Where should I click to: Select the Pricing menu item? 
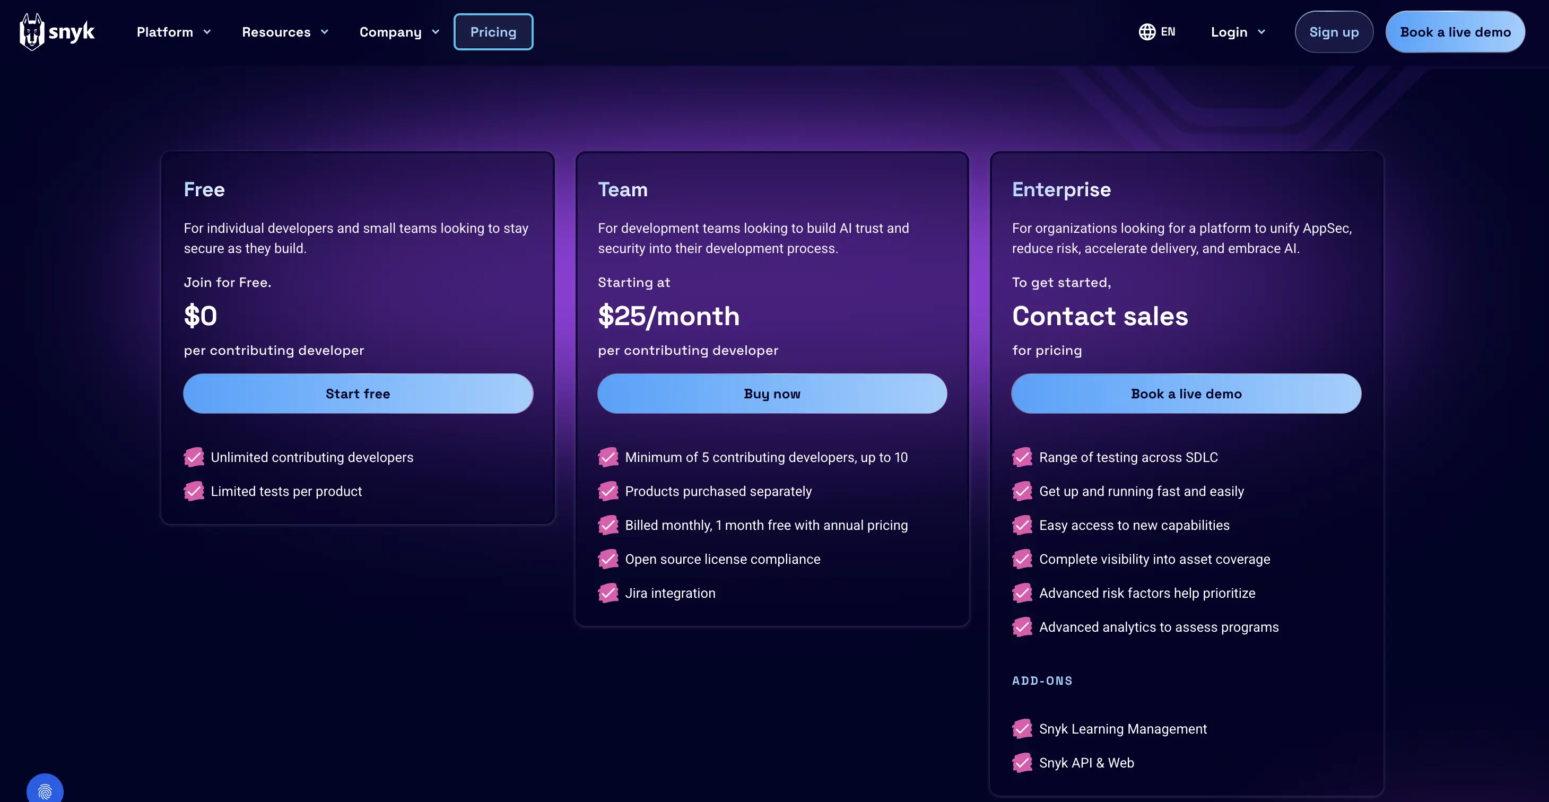pyautogui.click(x=493, y=31)
